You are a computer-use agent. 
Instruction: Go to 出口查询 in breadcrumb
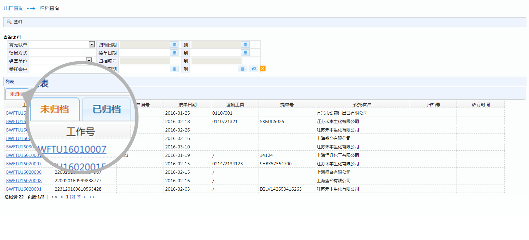coord(14,8)
